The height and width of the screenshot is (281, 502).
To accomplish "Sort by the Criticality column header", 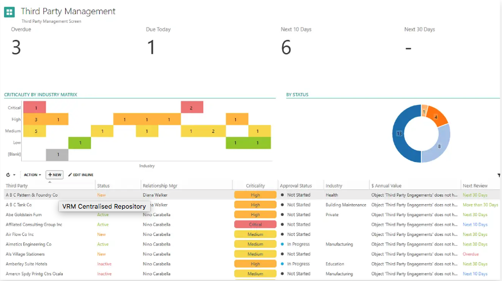I will pyautogui.click(x=255, y=186).
